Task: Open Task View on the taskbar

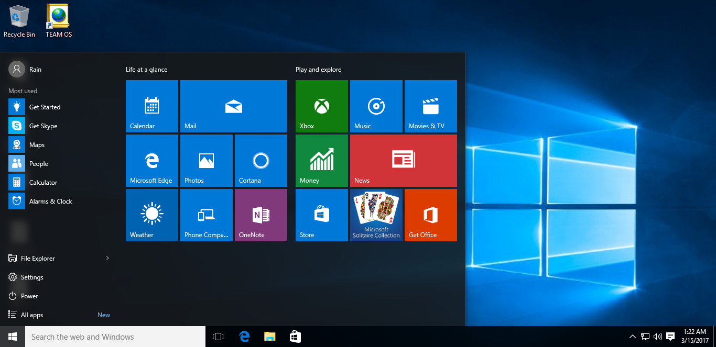Action: 218,337
